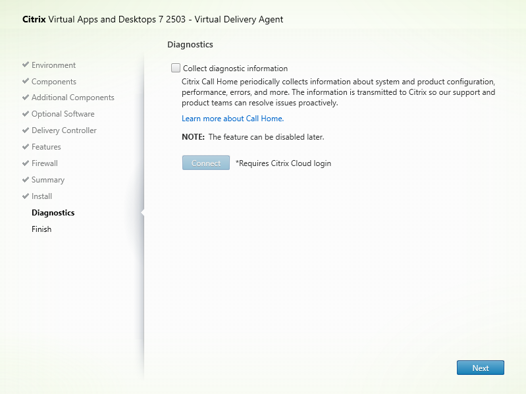Screen dimensions: 526x394
Task: Click the checkmark icon beside Features
Action: [x=26, y=147]
